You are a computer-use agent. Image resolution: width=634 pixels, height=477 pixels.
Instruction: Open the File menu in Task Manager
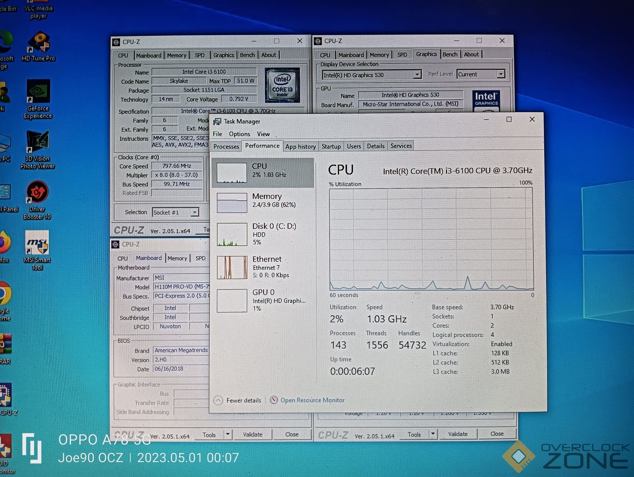(x=218, y=134)
